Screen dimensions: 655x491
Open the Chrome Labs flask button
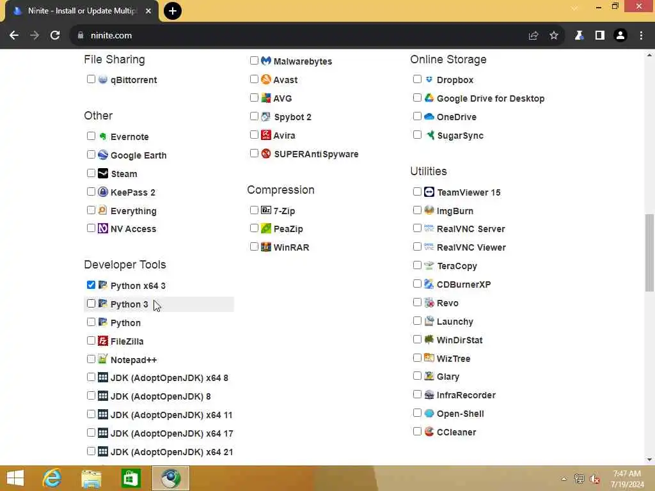[578, 36]
